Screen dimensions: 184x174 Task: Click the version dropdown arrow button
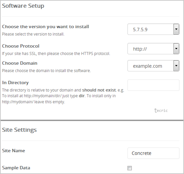tap(176, 29)
